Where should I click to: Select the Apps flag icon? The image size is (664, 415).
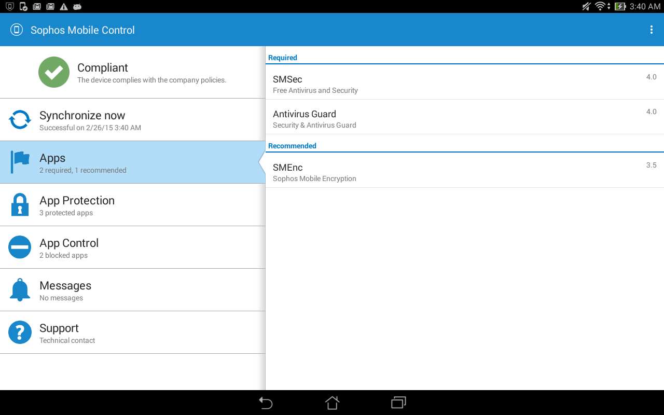[x=20, y=162]
